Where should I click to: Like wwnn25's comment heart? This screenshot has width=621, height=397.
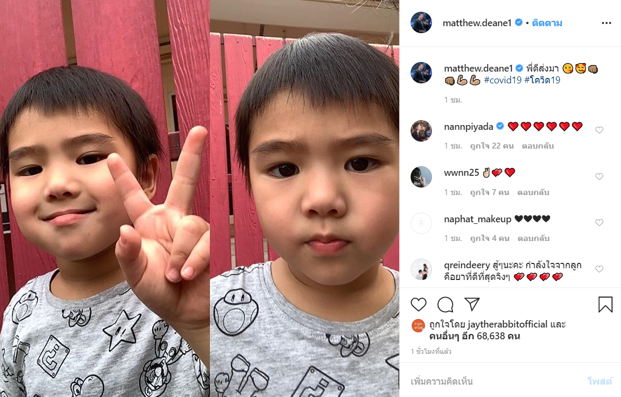(x=599, y=176)
